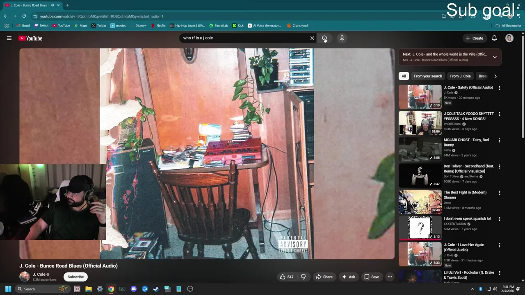Image resolution: width=525 pixels, height=295 pixels.
Task: Open options for J. Cole - Safety video
Action: coord(499,88)
